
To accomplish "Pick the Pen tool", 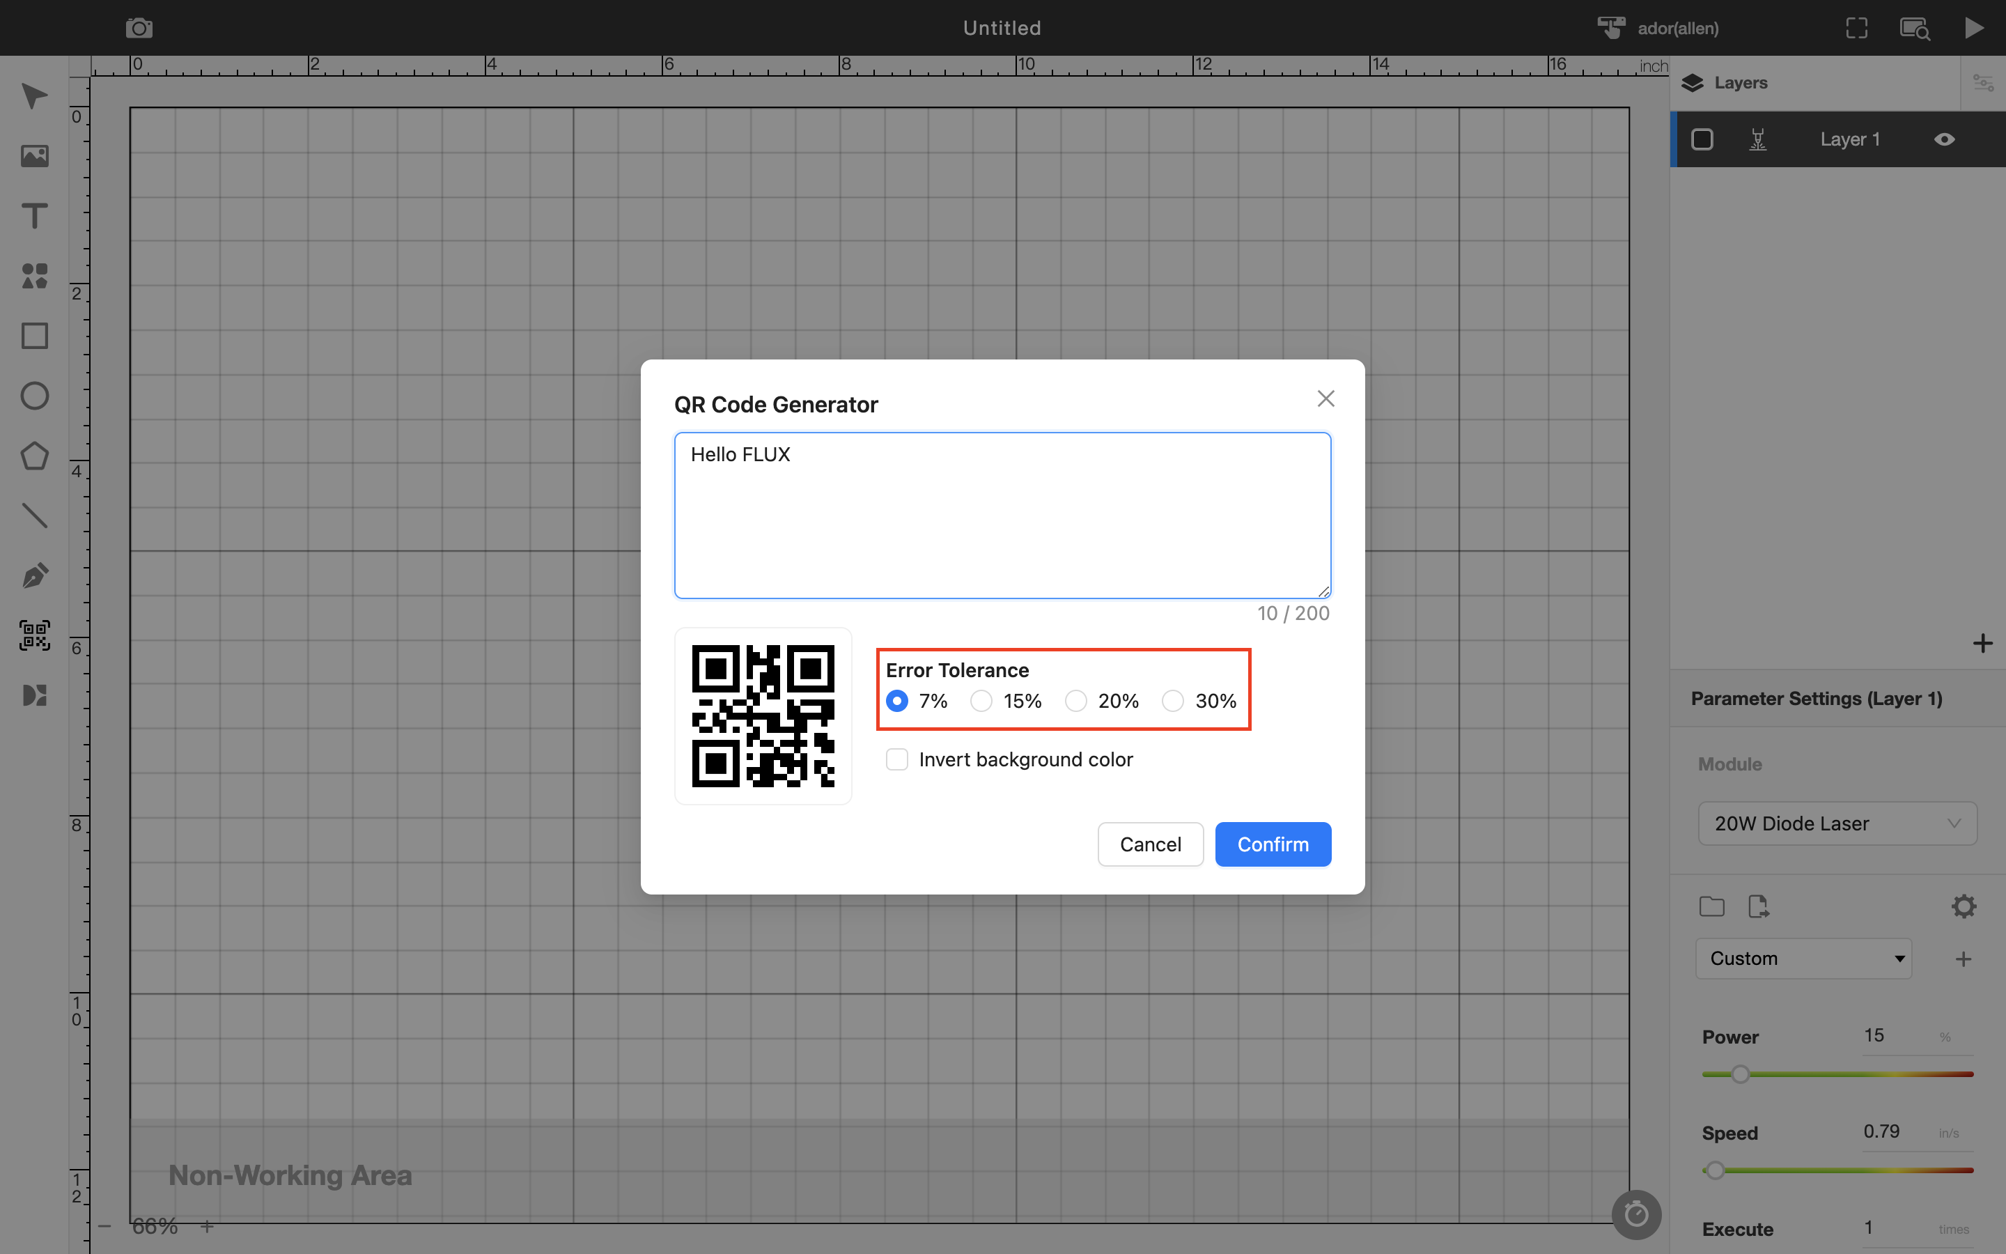I will [x=34, y=575].
